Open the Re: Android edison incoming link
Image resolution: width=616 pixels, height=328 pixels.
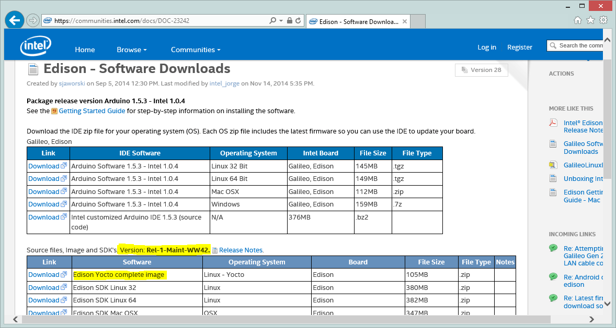pyautogui.click(x=583, y=281)
